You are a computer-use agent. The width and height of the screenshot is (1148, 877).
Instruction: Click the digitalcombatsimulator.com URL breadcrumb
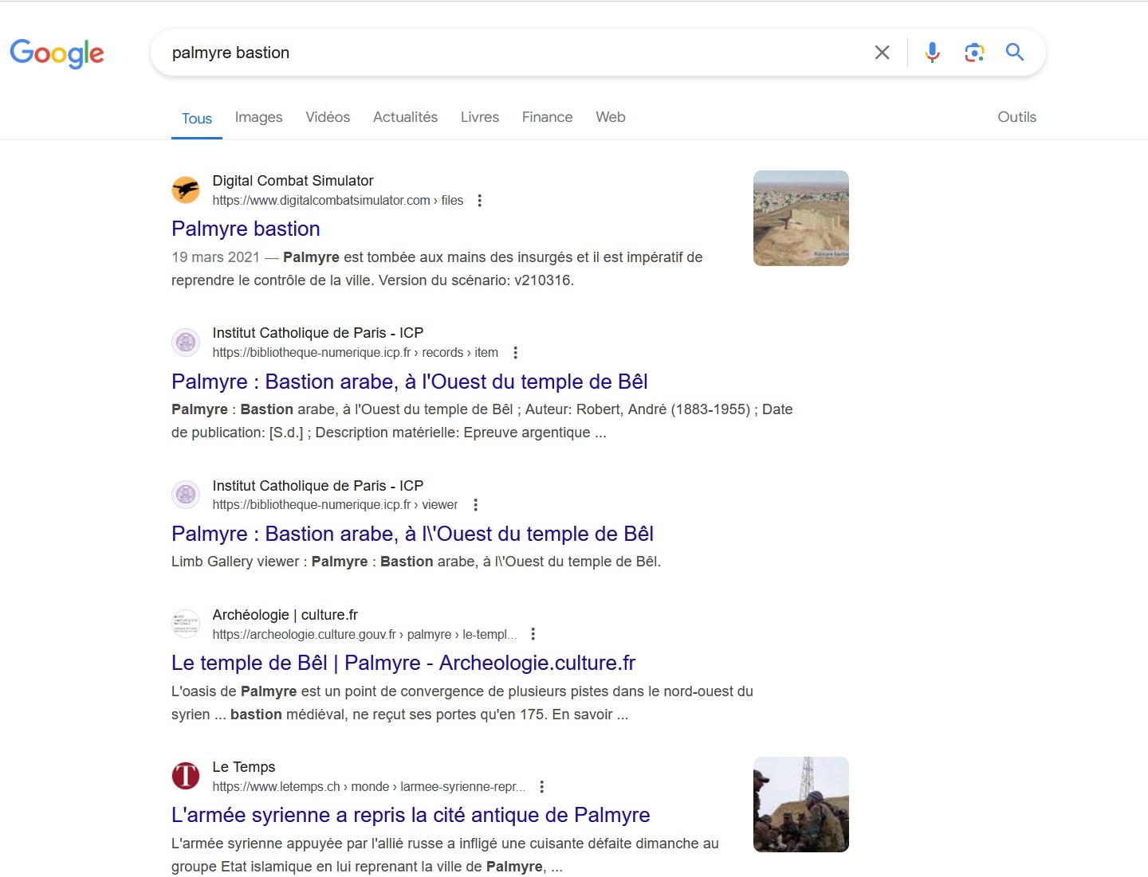(x=338, y=201)
